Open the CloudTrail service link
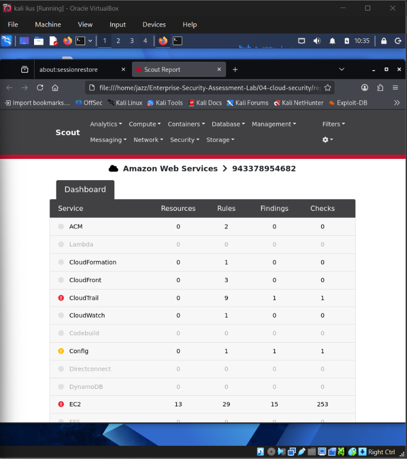Viewport: 407px width, 459px height. (x=84, y=297)
